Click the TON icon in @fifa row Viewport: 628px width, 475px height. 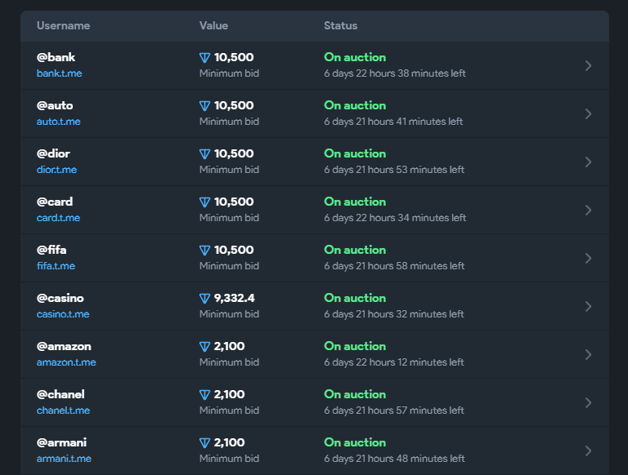pyautogui.click(x=204, y=251)
